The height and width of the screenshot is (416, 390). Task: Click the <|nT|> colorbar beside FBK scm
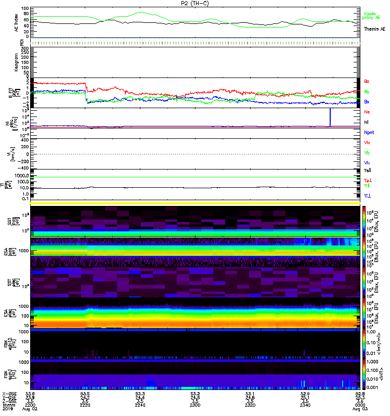click(364, 374)
